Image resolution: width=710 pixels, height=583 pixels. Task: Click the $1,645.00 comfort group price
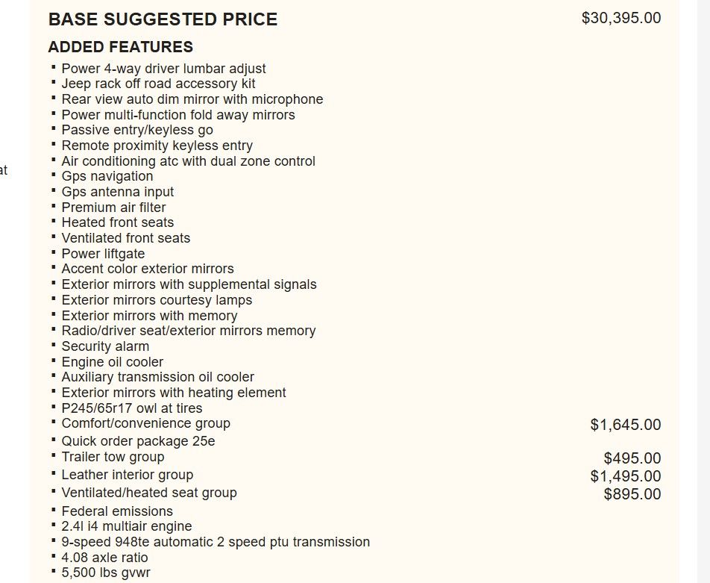pos(625,425)
